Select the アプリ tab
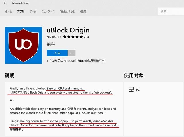 coord(20,11)
